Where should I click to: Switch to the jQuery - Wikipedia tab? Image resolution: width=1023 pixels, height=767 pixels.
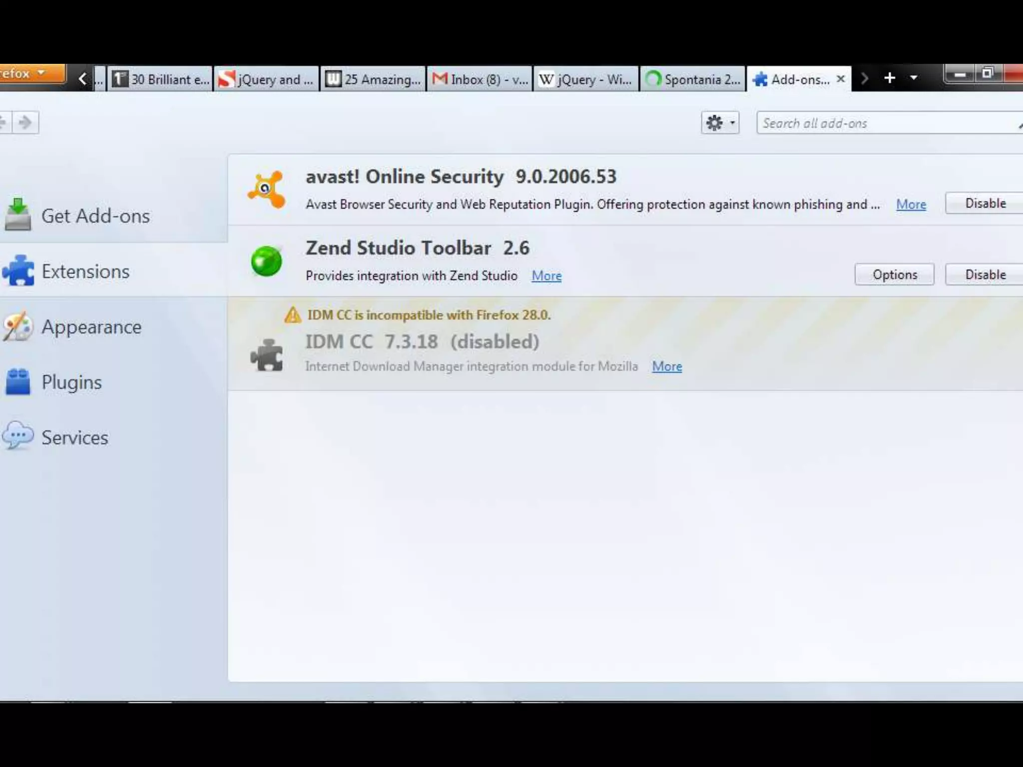[x=586, y=79]
